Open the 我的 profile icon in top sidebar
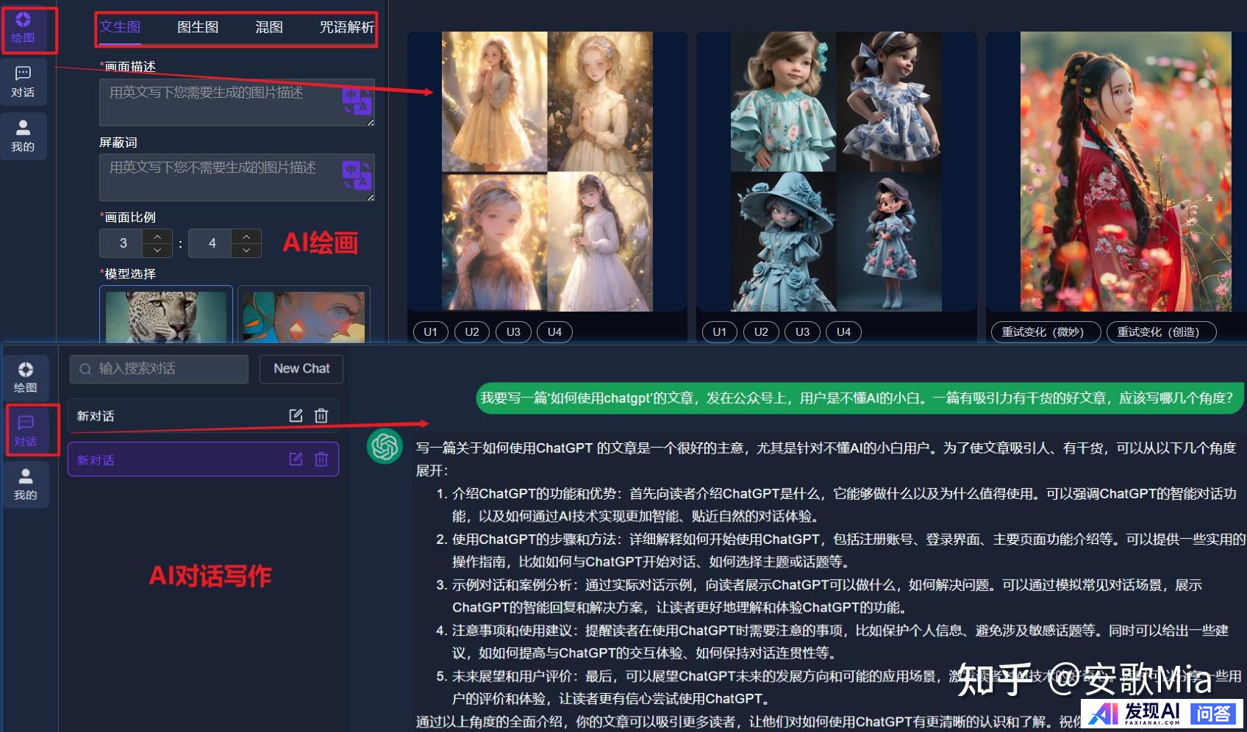1247x732 pixels. click(x=23, y=136)
